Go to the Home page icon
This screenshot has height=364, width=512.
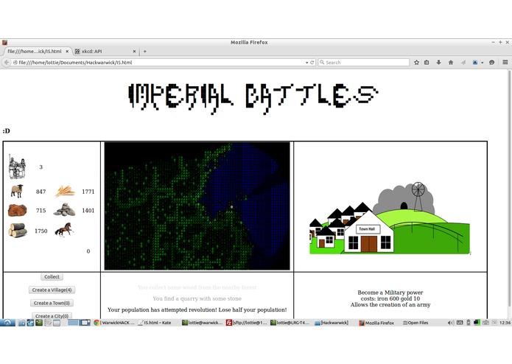[451, 63]
